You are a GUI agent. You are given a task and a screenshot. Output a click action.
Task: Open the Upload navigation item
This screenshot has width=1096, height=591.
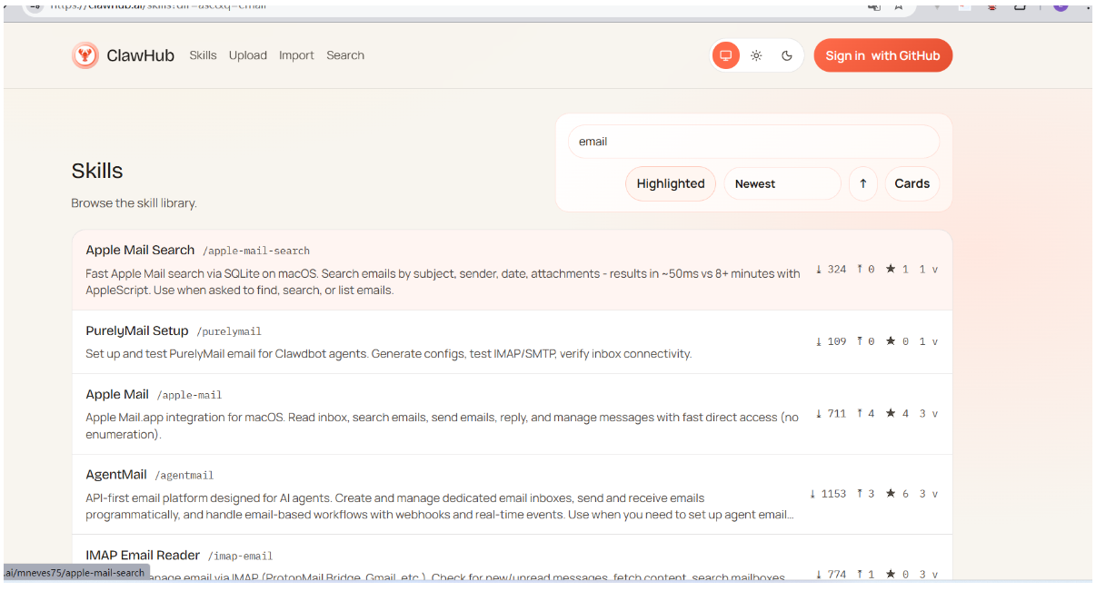pyautogui.click(x=248, y=55)
